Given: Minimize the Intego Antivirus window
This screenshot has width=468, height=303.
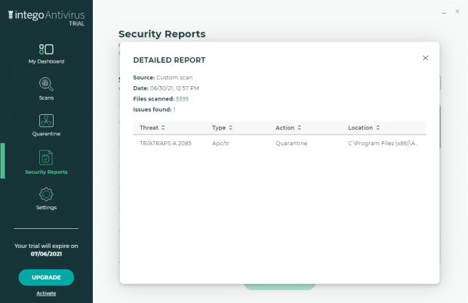Looking at the screenshot, I should click(444, 13).
